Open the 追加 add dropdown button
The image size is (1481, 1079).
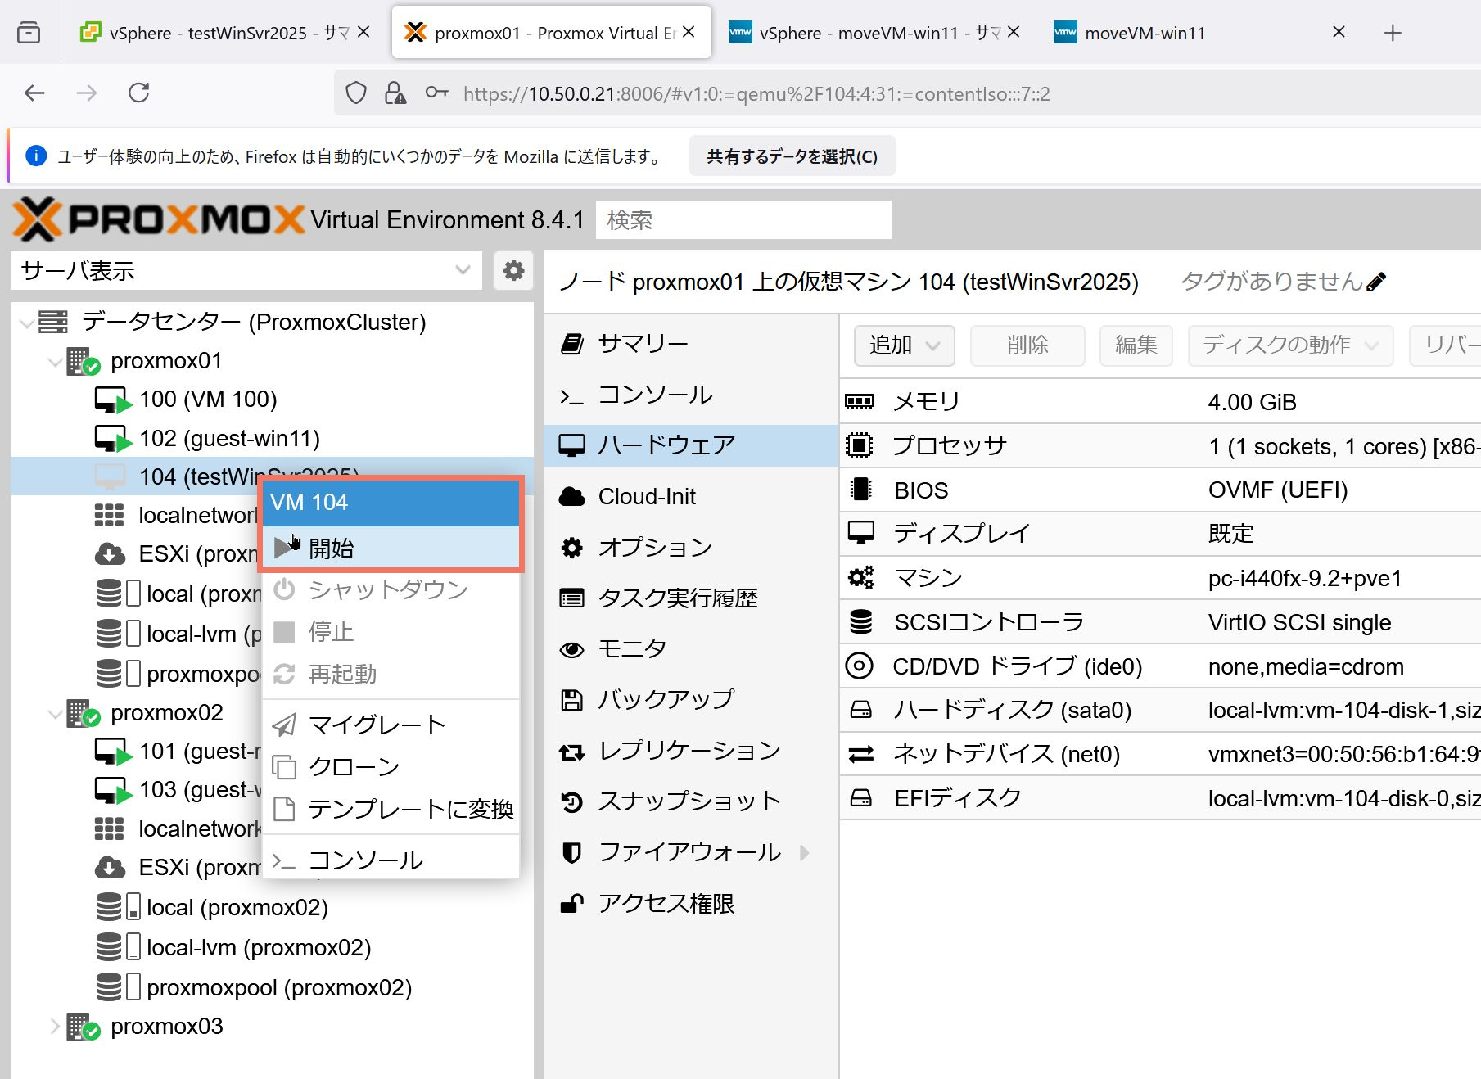click(904, 345)
